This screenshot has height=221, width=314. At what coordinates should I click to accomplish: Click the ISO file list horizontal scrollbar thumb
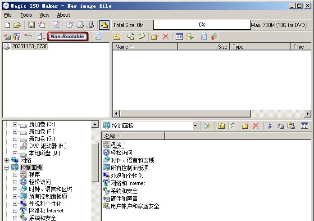click(x=185, y=114)
